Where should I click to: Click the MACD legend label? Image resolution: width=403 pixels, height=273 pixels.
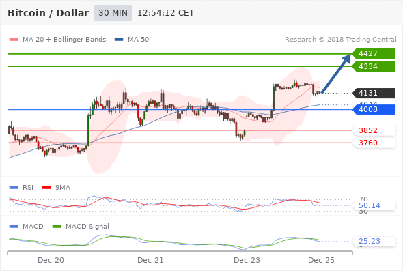[x=33, y=227]
